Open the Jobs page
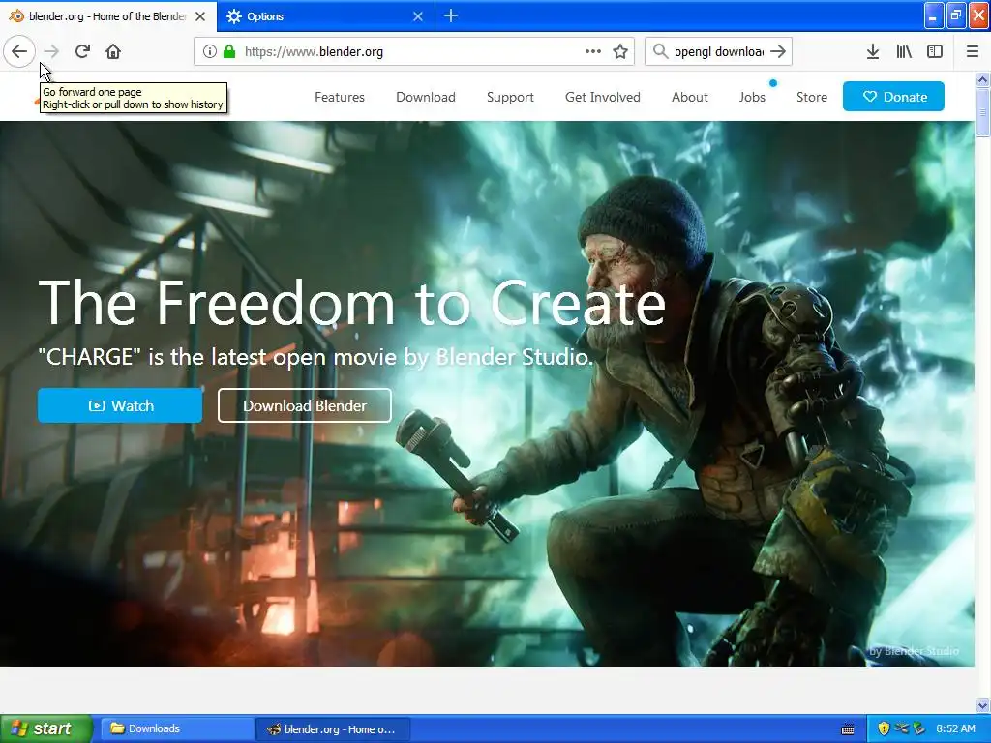Image resolution: width=991 pixels, height=743 pixels. [x=752, y=97]
